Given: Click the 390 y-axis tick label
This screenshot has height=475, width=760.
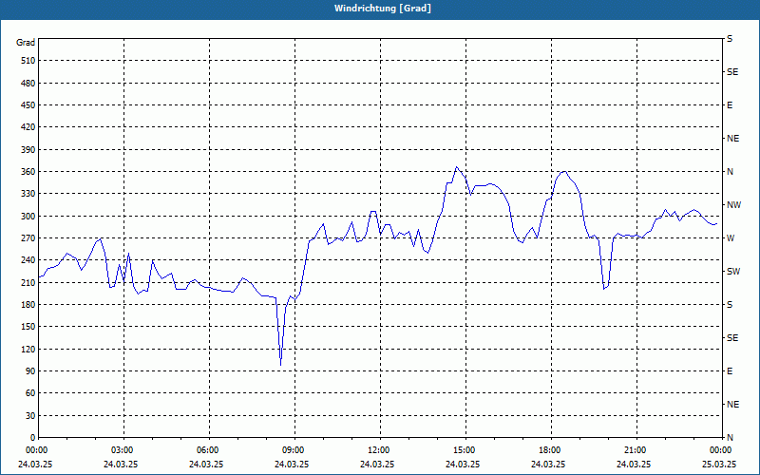Looking at the screenshot, I should coord(28,150).
